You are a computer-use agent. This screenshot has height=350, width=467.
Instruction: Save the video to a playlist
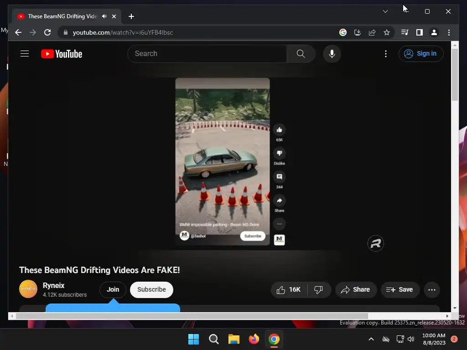[400, 289]
